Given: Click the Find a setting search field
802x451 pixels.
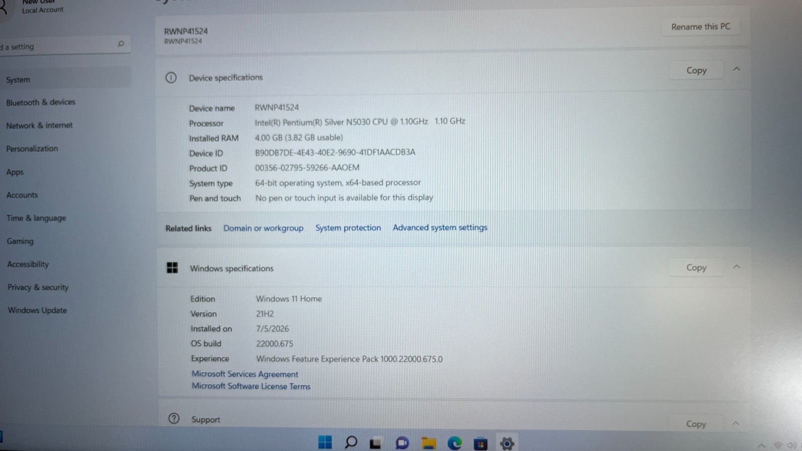Looking at the screenshot, I should pos(65,46).
